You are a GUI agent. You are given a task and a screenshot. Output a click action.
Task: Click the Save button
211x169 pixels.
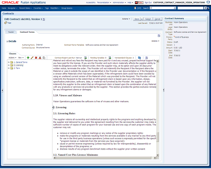tap(137, 19)
